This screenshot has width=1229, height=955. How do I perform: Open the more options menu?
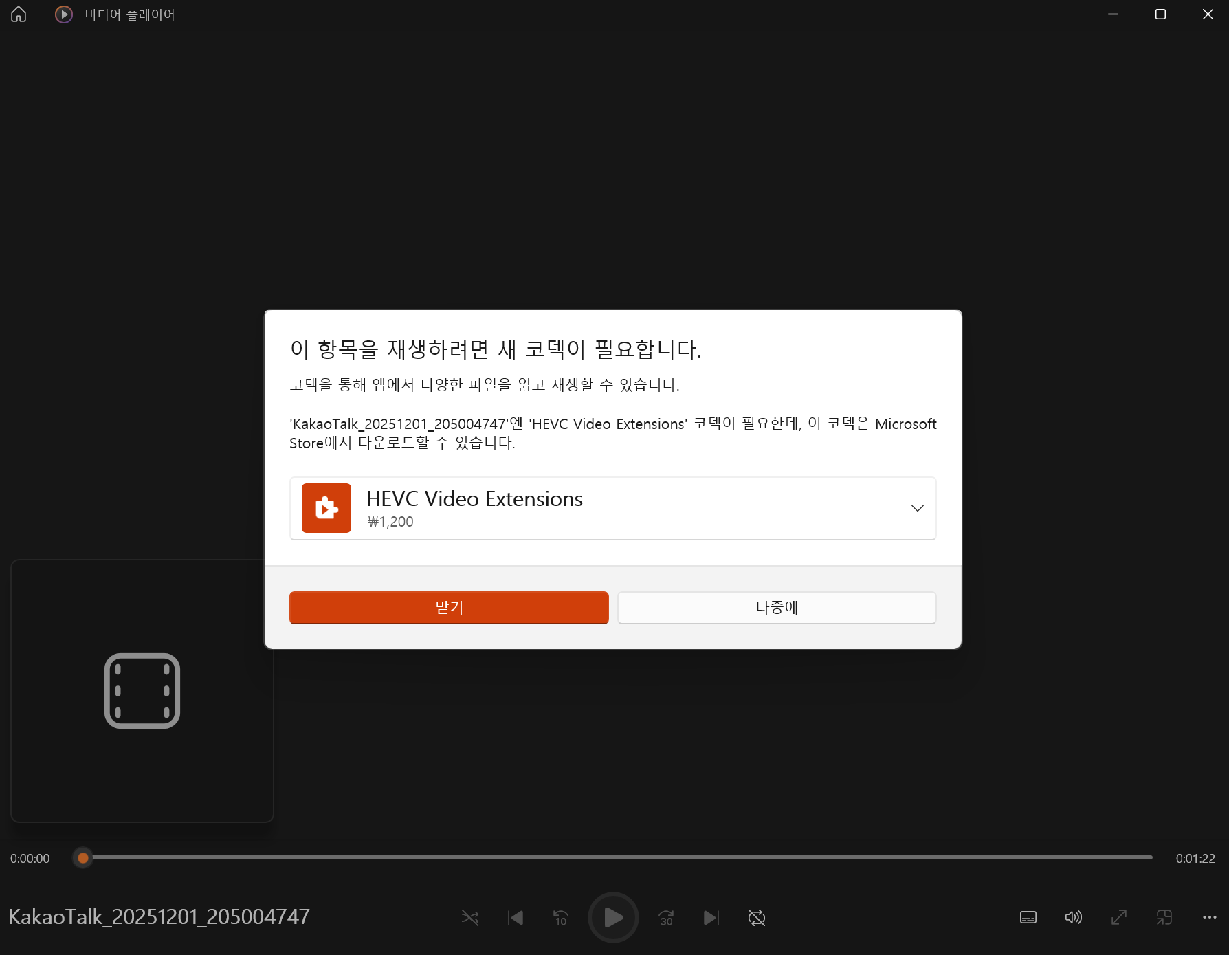pyautogui.click(x=1210, y=917)
